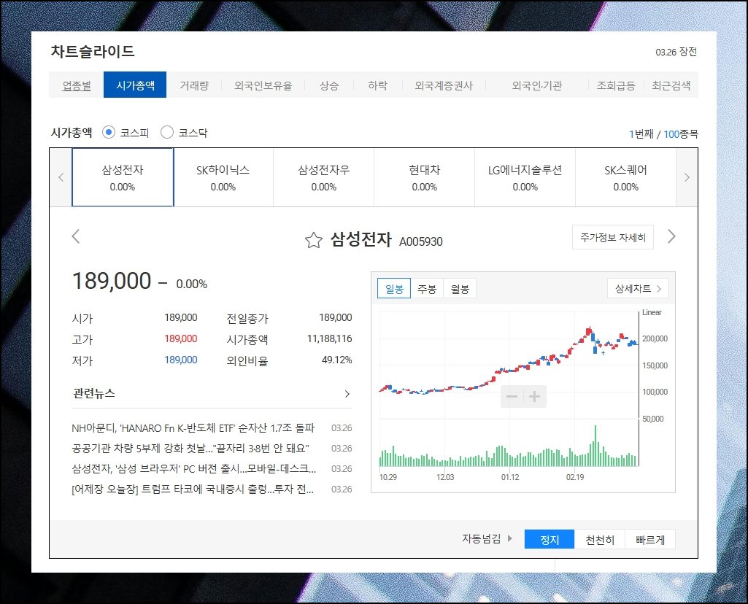This screenshot has width=748, height=604.
Task: Click the stock code A005930
Action: (421, 241)
